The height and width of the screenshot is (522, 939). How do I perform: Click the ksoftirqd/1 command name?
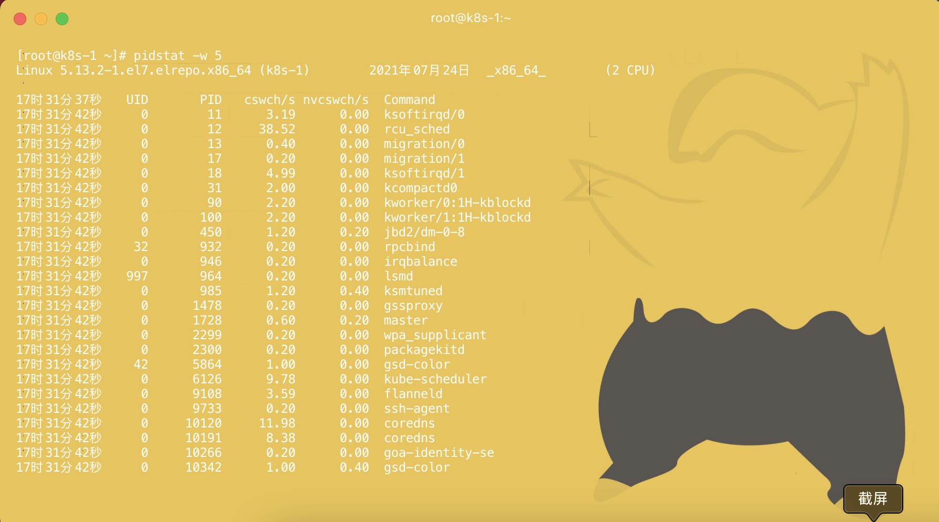(424, 173)
